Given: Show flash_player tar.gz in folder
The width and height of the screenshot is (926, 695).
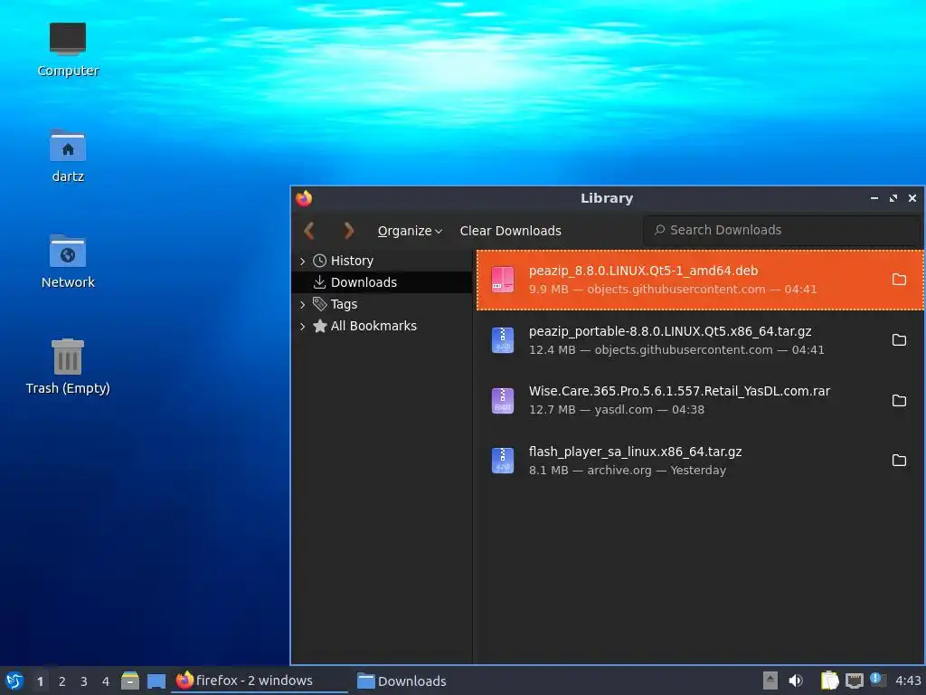Looking at the screenshot, I should pos(899,460).
